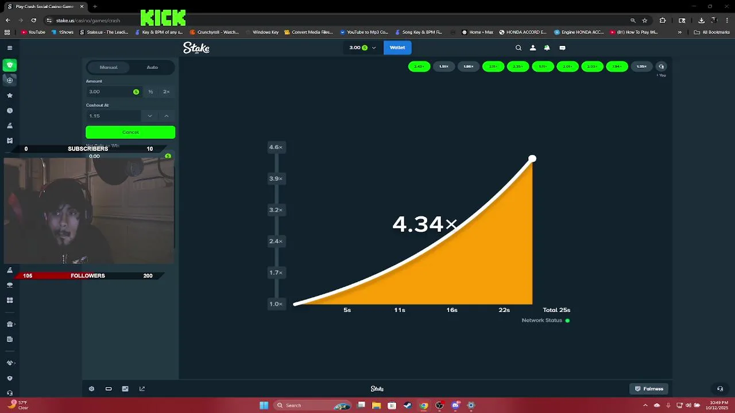Image resolution: width=735 pixels, height=413 pixels.
Task: Click the green Cancel button
Action: [x=130, y=133]
